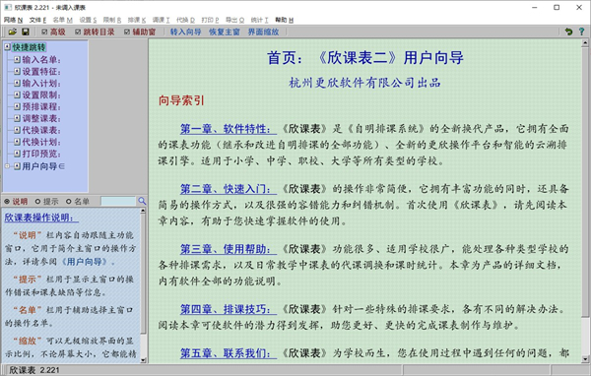
Task: Click the main guide vertical scrollbar thumb
Action: coord(585,181)
